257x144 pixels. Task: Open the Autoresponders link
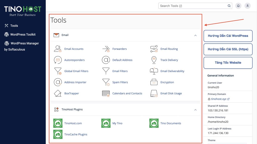(74, 60)
